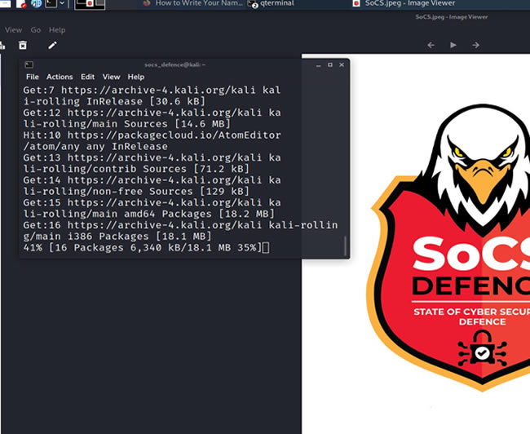The height and width of the screenshot is (434, 530).
Task: Go to next image with right arrow
Action: coord(475,45)
